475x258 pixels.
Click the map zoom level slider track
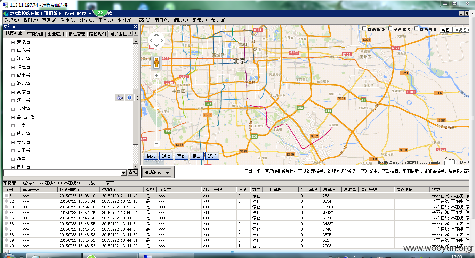click(x=157, y=109)
